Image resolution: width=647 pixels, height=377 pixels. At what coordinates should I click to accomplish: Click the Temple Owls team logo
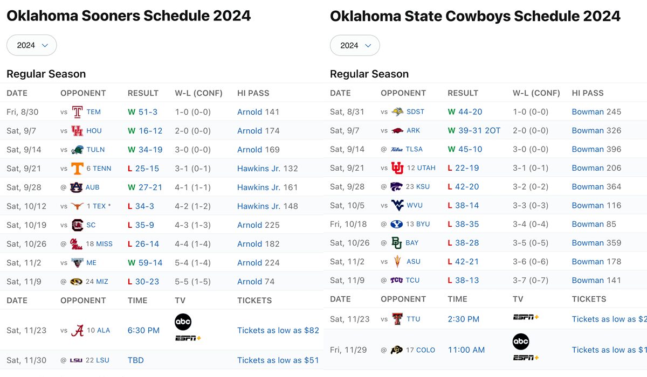coord(77,112)
